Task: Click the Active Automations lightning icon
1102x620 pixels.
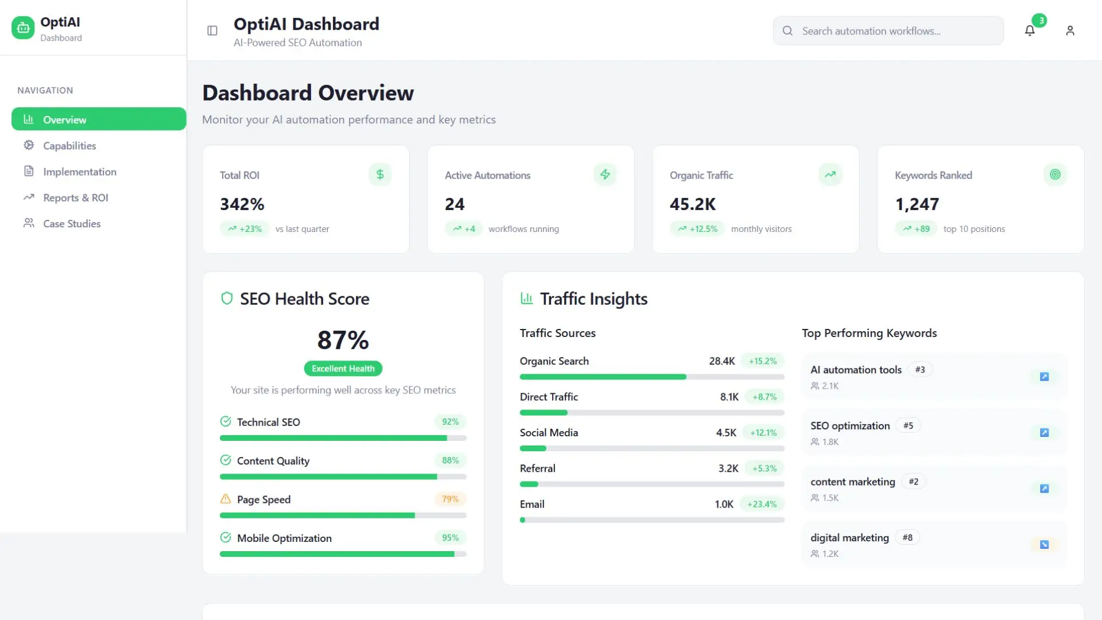Action: point(605,175)
